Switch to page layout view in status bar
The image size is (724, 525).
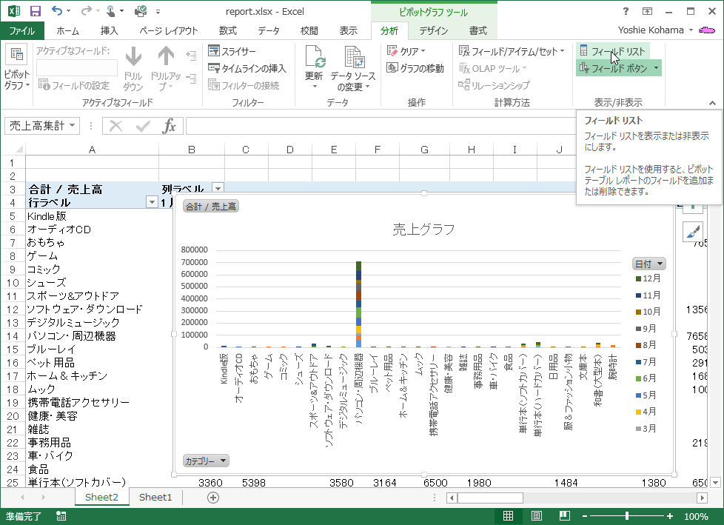537,516
